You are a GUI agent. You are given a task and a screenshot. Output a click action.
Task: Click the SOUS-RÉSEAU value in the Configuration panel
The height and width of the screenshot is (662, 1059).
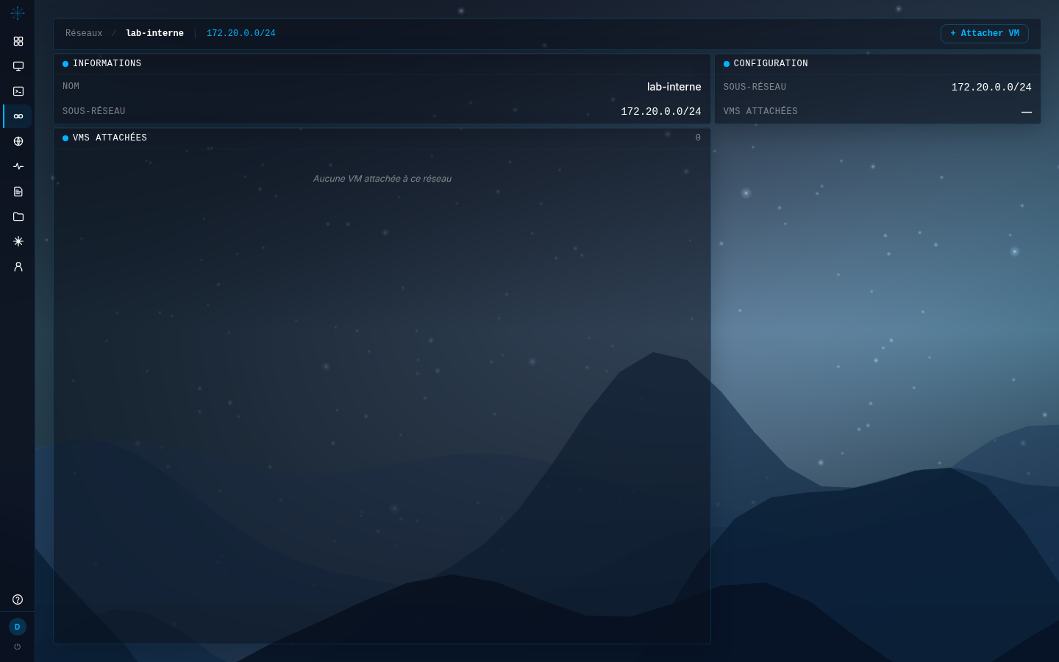pos(991,88)
